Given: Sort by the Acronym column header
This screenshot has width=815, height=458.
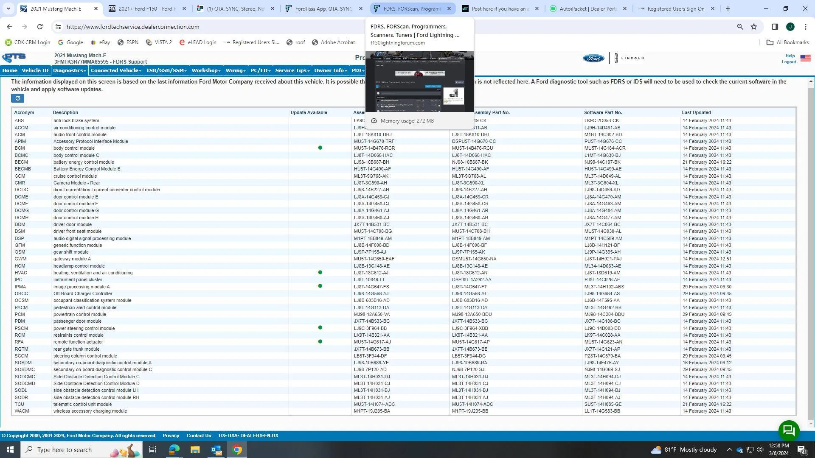Looking at the screenshot, I should pyautogui.click(x=24, y=112).
